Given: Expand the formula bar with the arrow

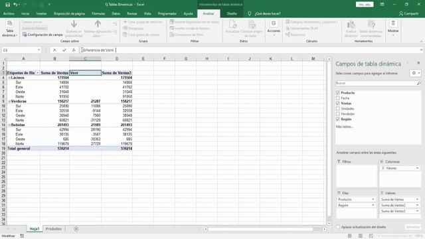Looking at the screenshot, I should click(x=421, y=50).
